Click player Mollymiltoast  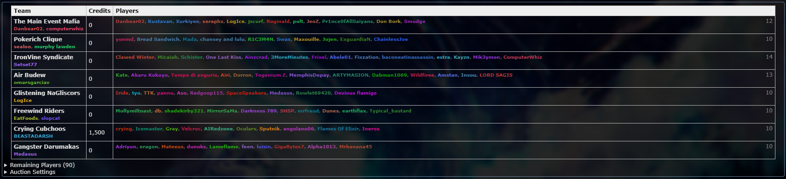133,111
